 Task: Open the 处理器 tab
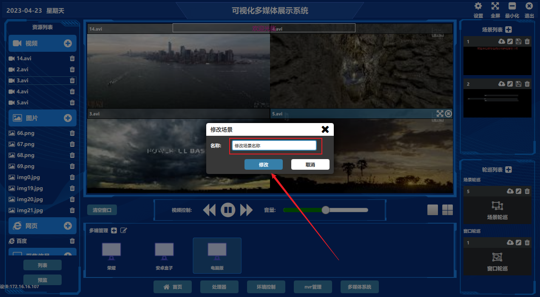click(x=219, y=287)
